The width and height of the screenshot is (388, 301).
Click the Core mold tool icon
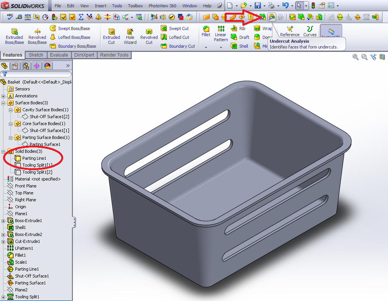(x=375, y=17)
